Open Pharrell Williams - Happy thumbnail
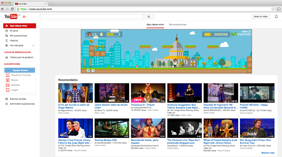The image size is (282, 157). [x=257, y=93]
